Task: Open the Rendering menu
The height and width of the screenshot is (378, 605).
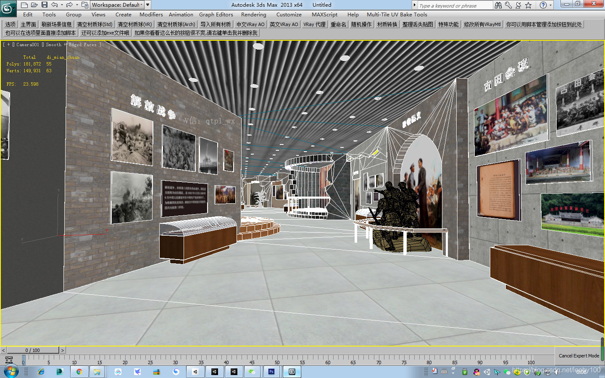Action: (253, 14)
